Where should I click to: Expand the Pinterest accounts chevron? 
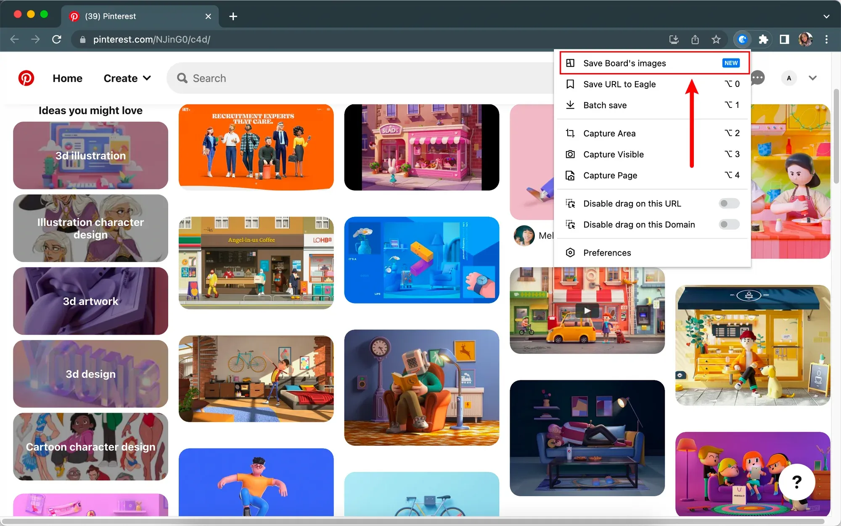[812, 78]
